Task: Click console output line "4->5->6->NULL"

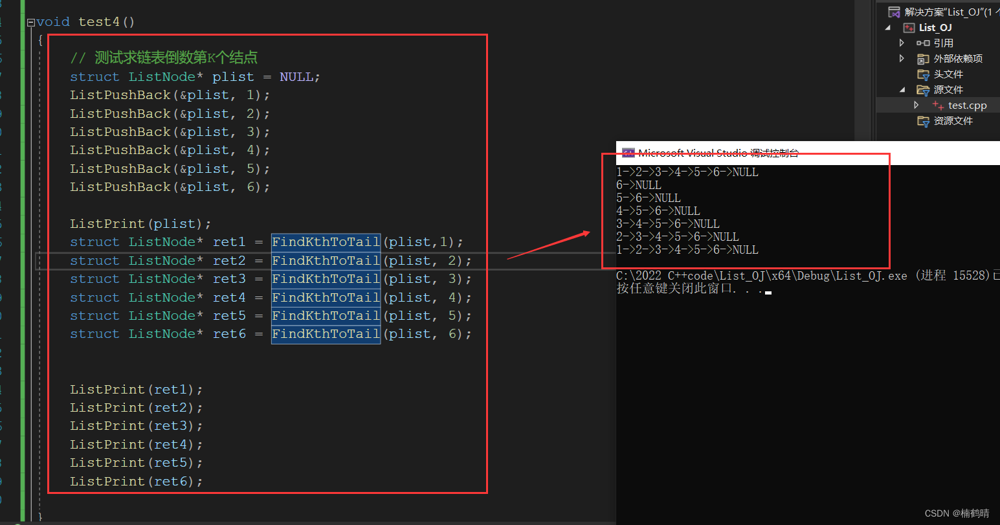Action: pos(658,211)
